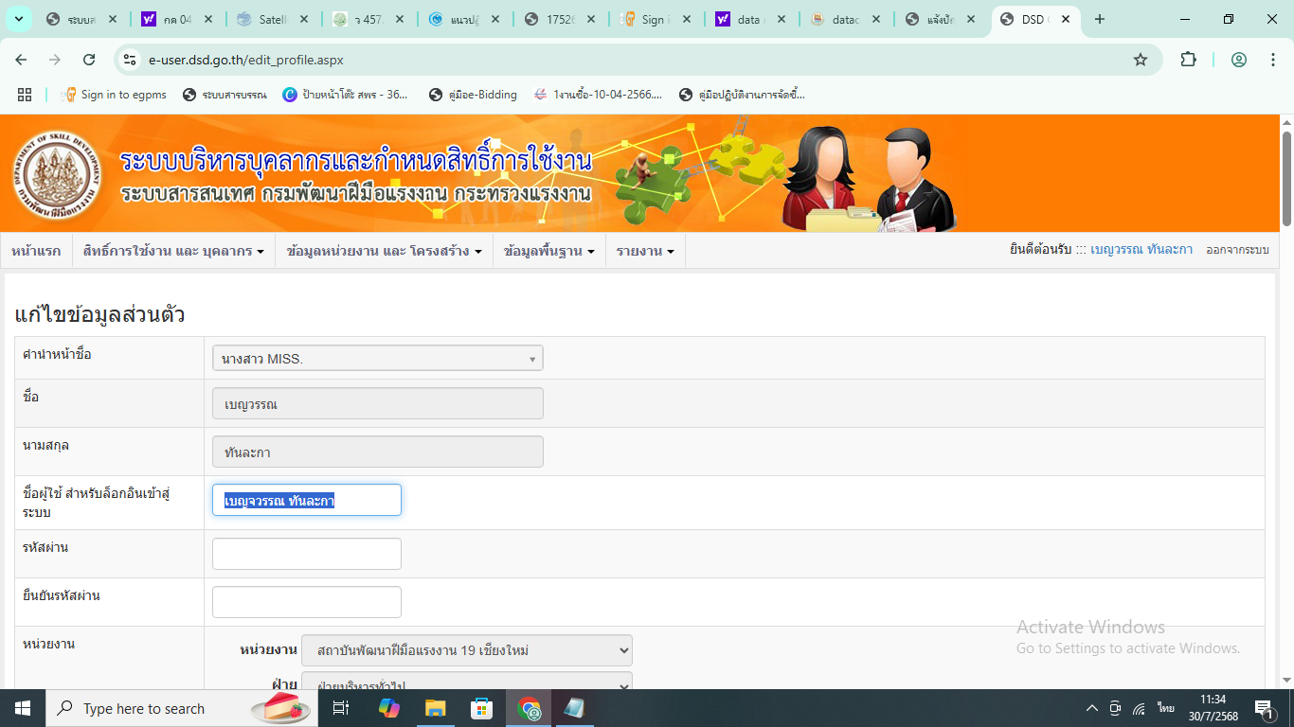Open the Chrome three-dot menu

[1272, 60]
